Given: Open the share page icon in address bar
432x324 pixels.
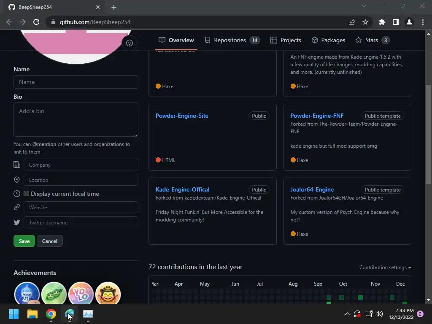Looking at the screenshot, I should click(351, 22).
